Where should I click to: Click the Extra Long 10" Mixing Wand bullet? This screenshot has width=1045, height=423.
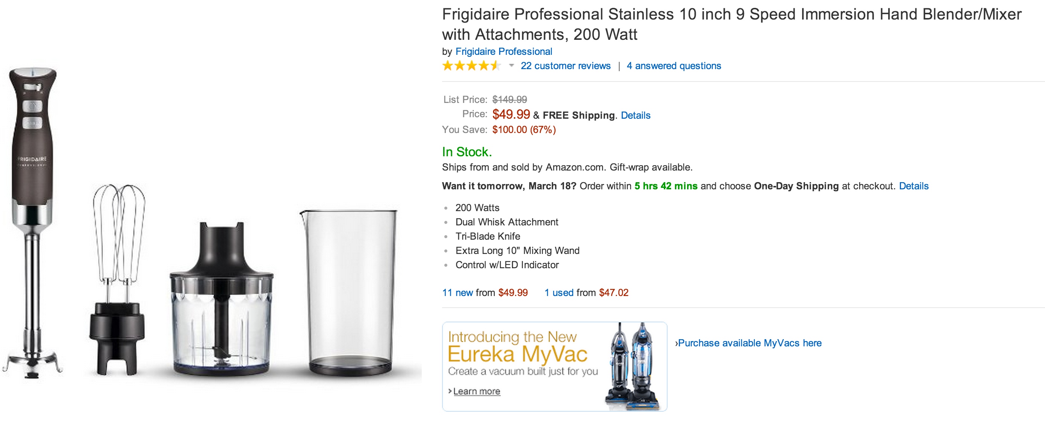pos(518,250)
